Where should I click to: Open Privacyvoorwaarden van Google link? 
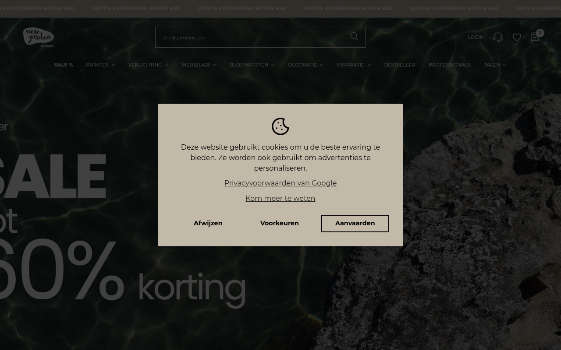pos(280,183)
